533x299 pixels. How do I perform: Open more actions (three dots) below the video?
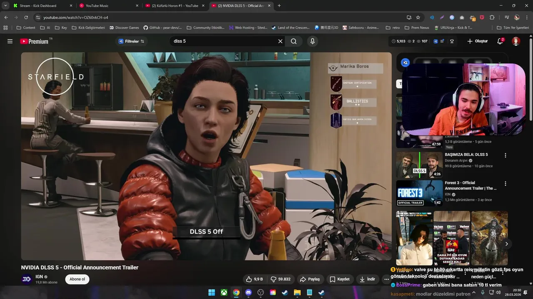tap(386, 279)
